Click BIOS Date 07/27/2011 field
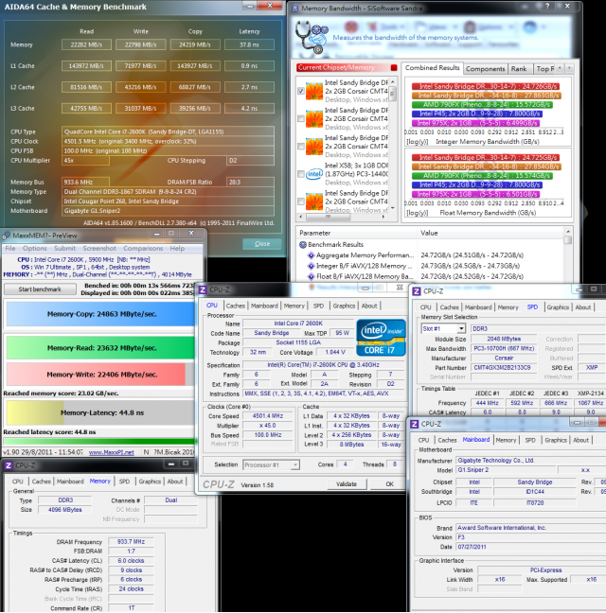606x613 pixels. point(529,547)
